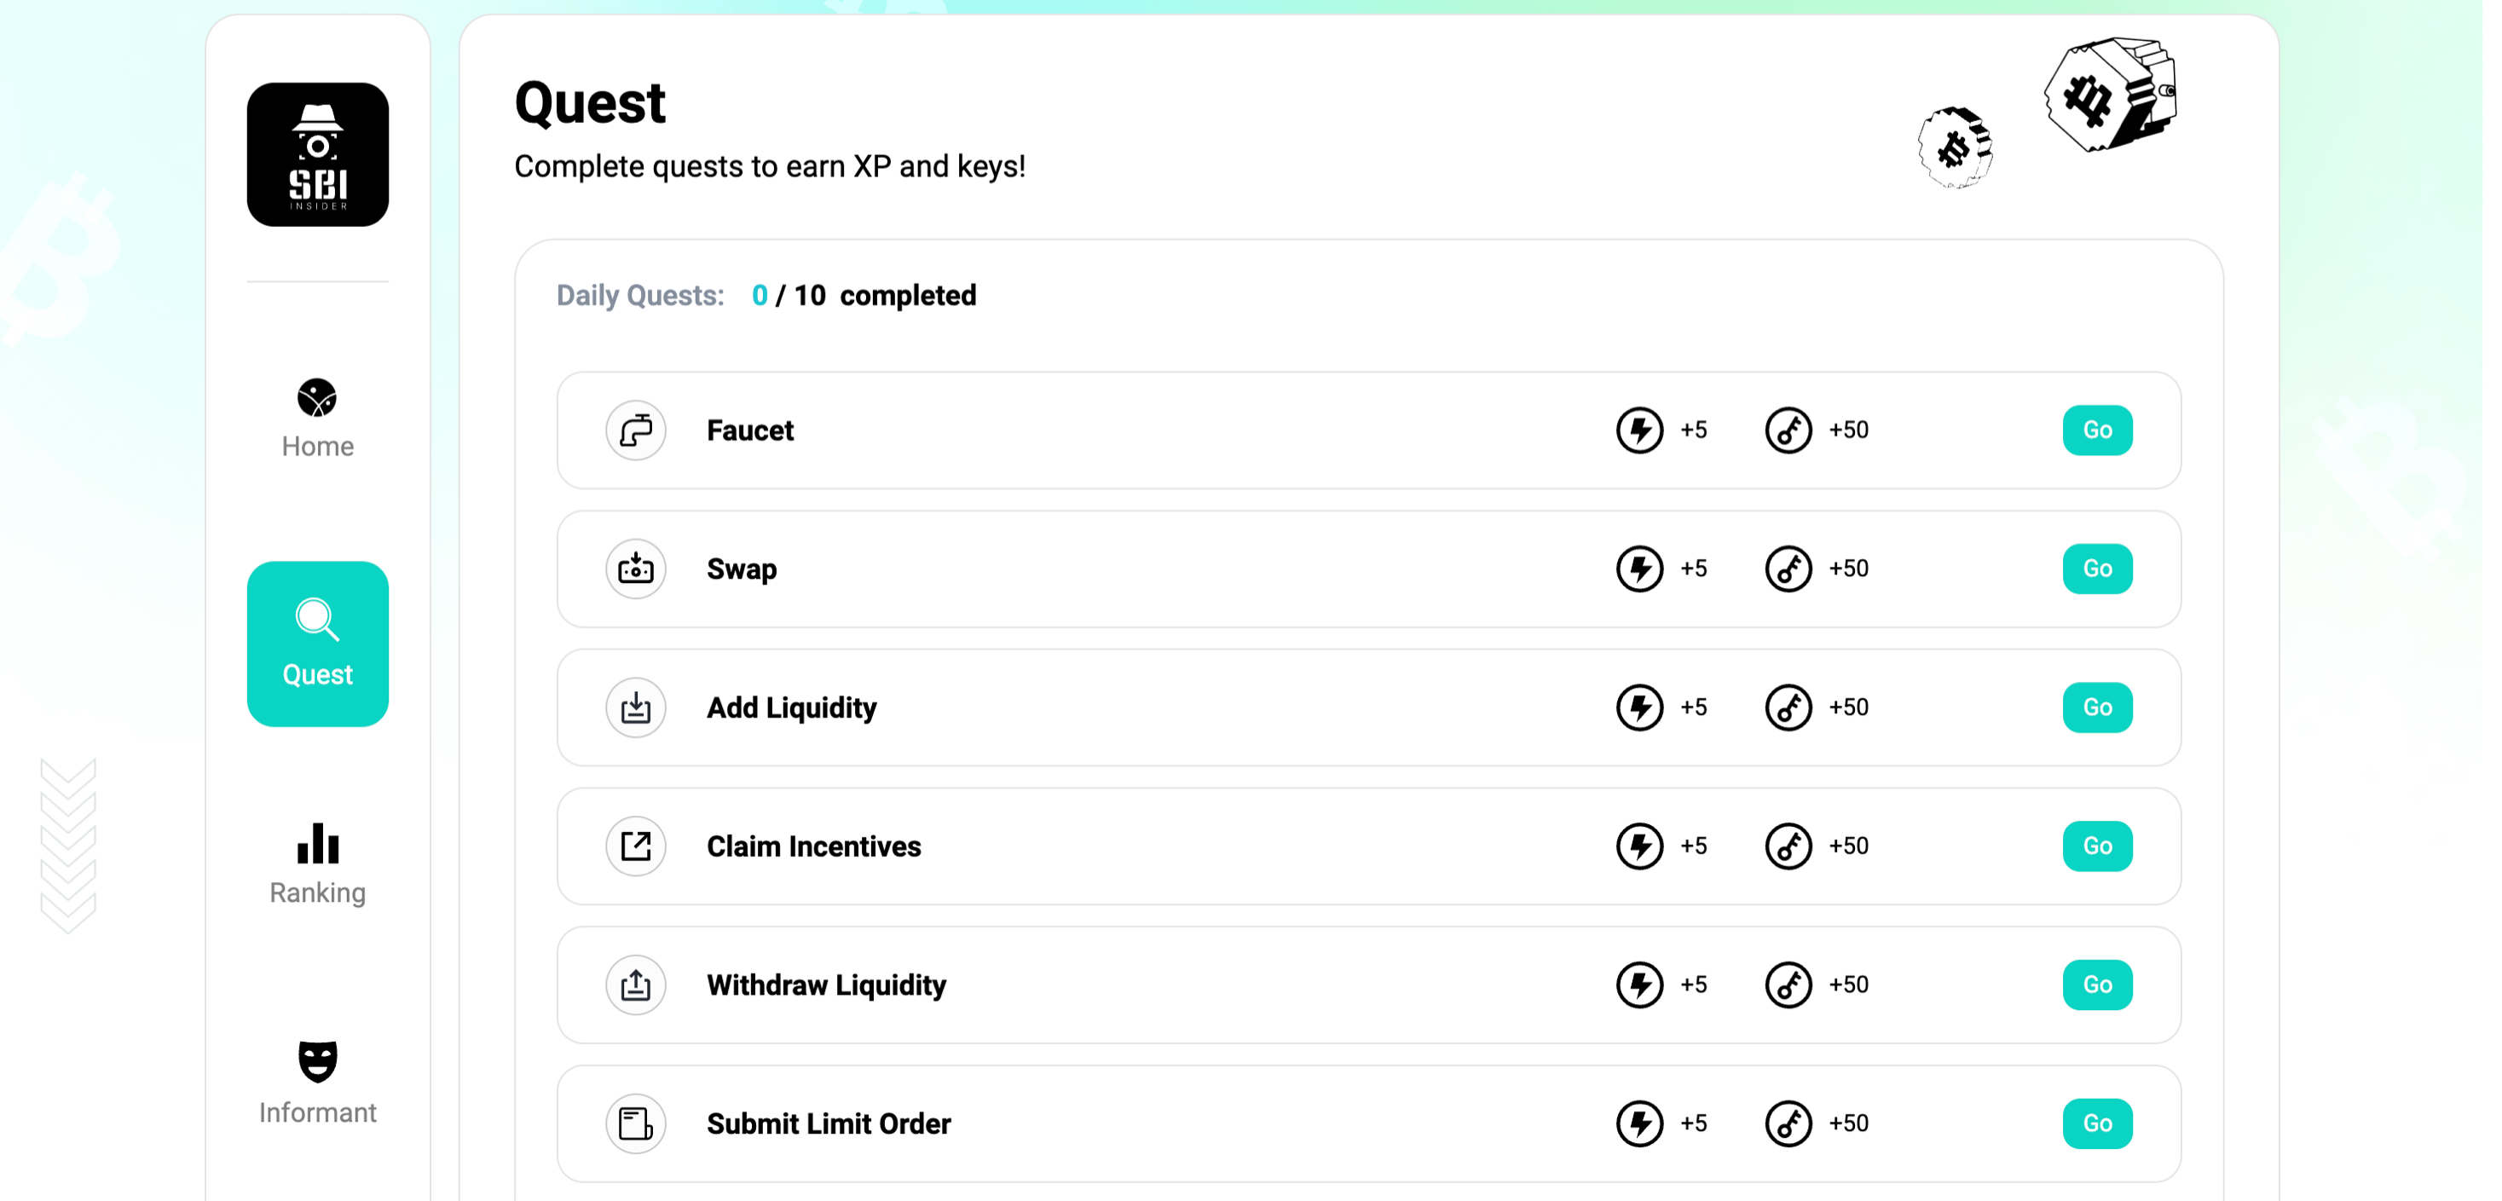Go to the Withdraw Liquidity quest

(2097, 985)
